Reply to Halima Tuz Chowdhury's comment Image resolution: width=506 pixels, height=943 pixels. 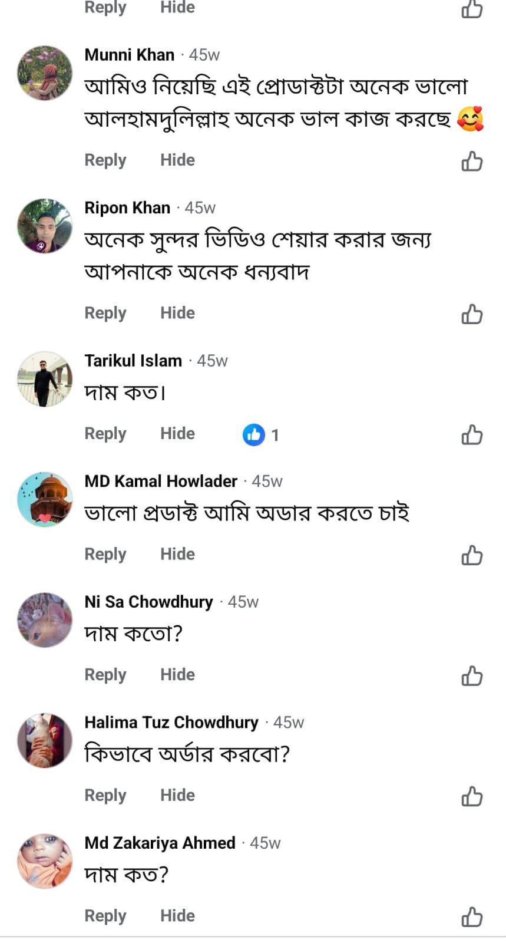point(105,796)
